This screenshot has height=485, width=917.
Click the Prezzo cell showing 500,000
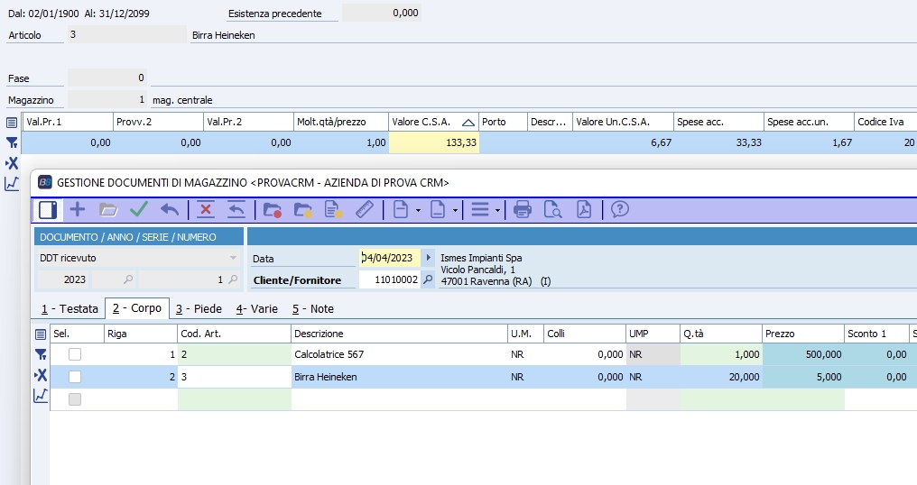[803, 354]
